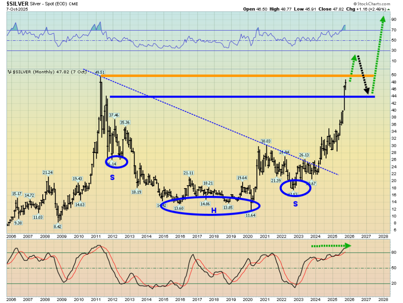
Task: Click the short green dotted arrow above the latest price bar
Action: (x=352, y=68)
